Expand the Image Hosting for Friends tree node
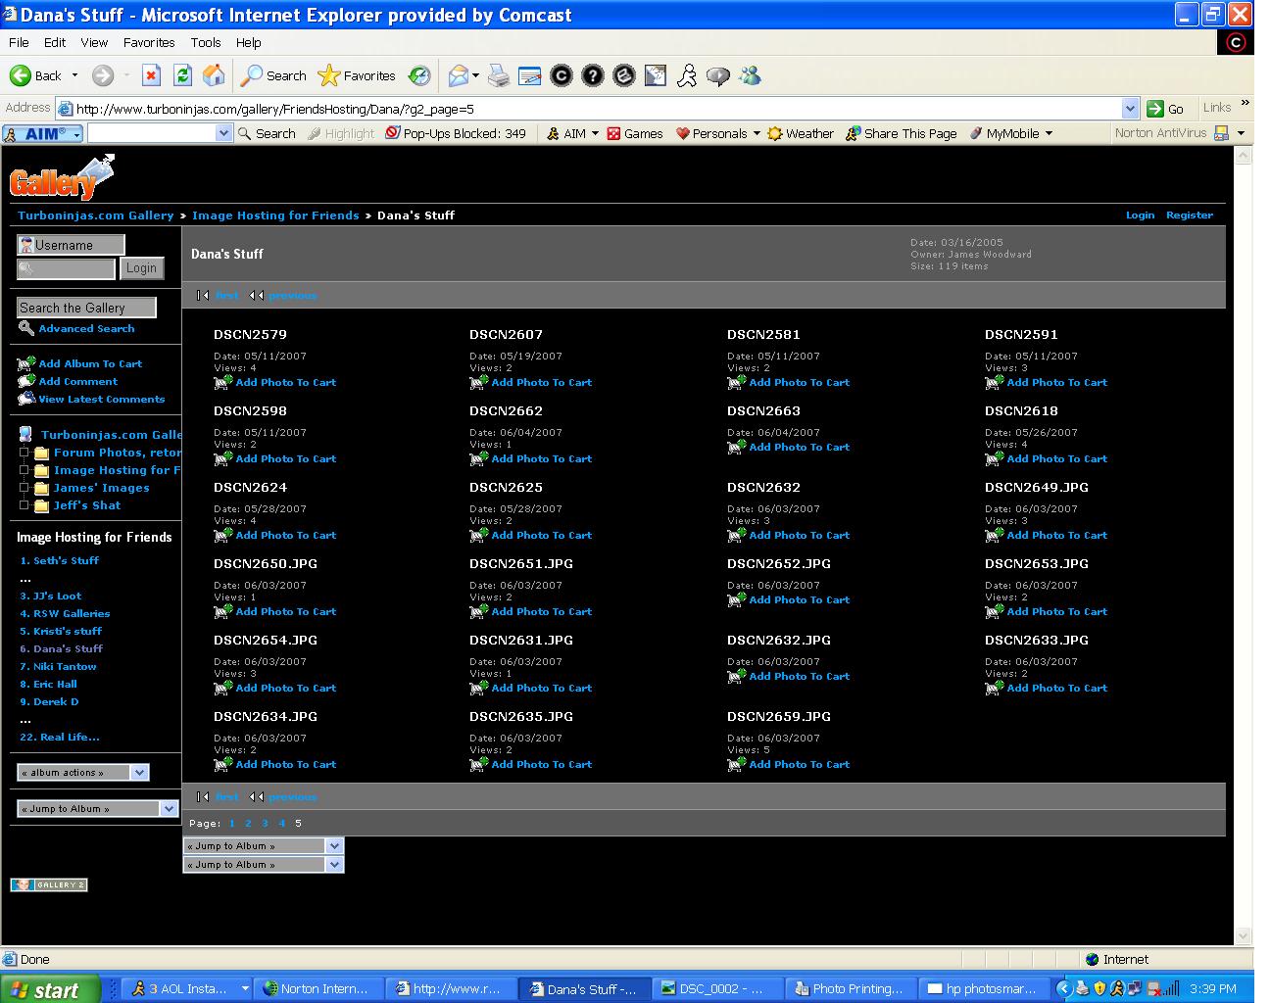1270x1003 pixels. coord(24,470)
